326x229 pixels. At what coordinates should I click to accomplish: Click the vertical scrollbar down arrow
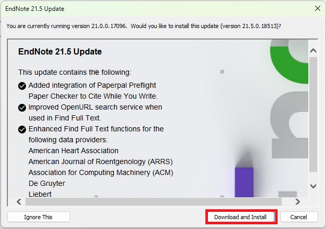(313, 185)
